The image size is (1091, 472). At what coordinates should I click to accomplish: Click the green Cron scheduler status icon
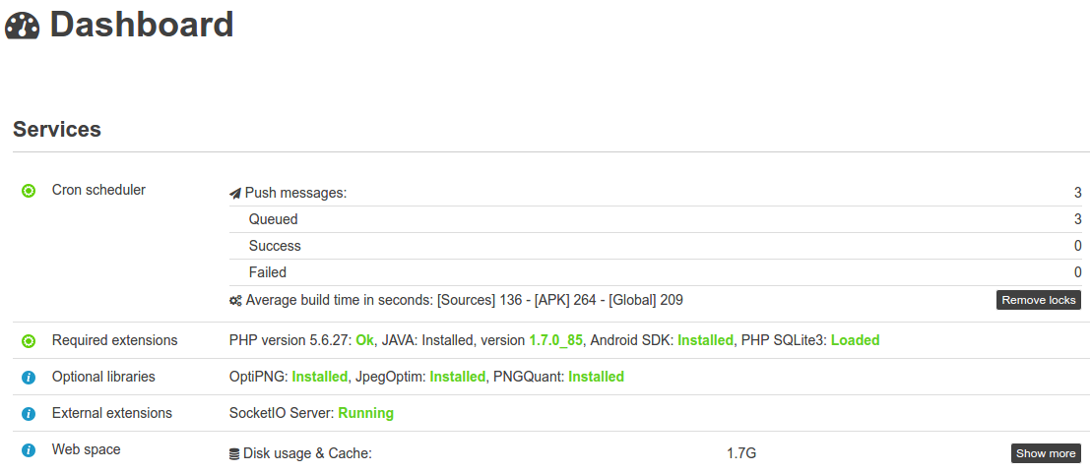[29, 191]
